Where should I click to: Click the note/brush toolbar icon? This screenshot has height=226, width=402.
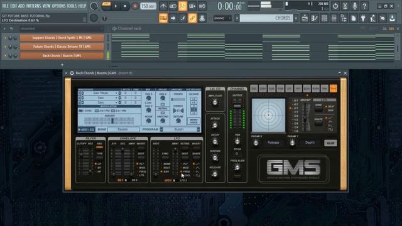click(x=183, y=18)
